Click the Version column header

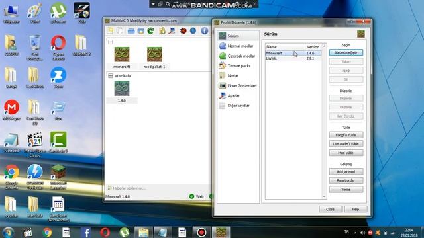point(313,47)
